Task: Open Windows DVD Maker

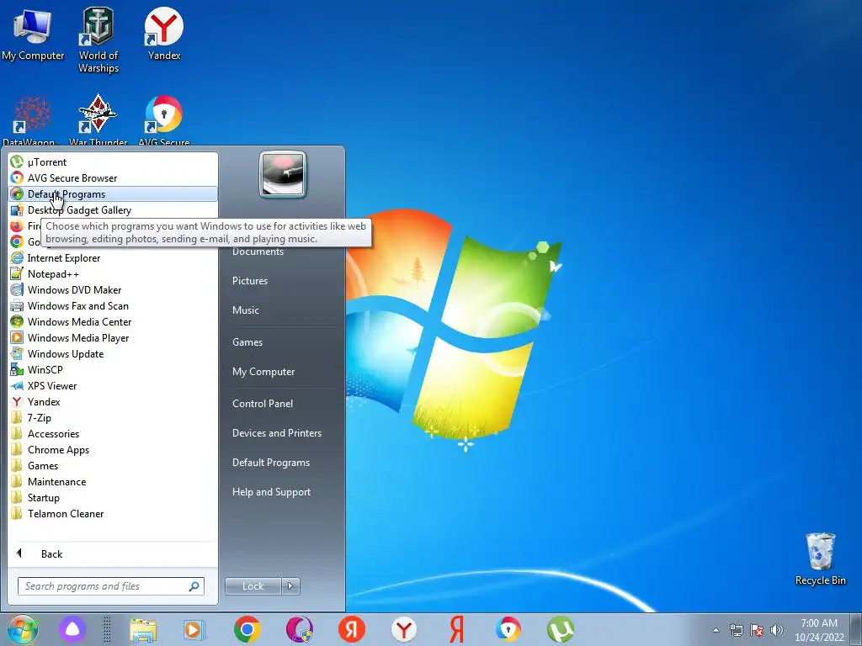Action: [x=113, y=289]
